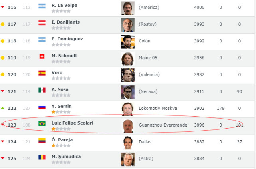Open the Luiz Felipe Scolari profile link
Viewport: 256px width, 169px height.
(72, 123)
